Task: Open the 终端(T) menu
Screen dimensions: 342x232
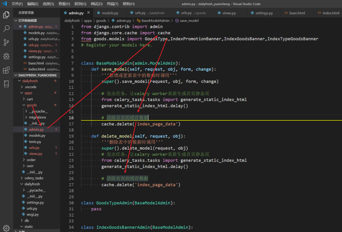Action: (113, 4)
